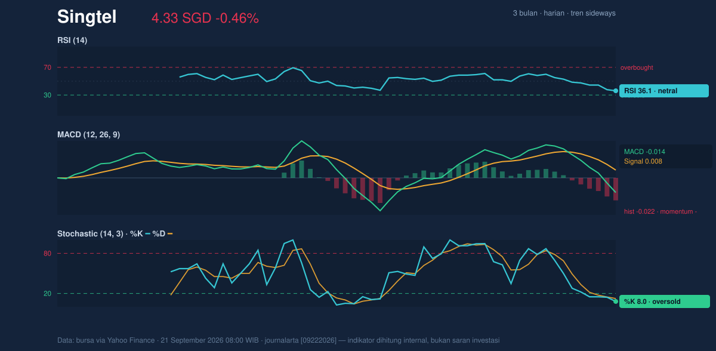The height and width of the screenshot is (351, 716).
Task: Click the price 4.33 SGD -0.46%
Action: click(x=205, y=18)
